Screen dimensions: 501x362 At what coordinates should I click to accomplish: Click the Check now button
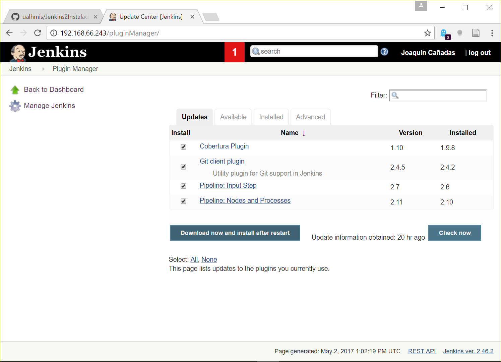click(x=455, y=233)
